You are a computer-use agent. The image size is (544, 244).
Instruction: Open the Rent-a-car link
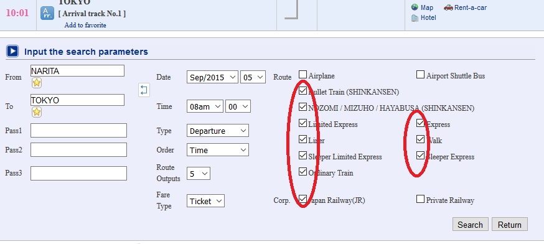(x=471, y=7)
